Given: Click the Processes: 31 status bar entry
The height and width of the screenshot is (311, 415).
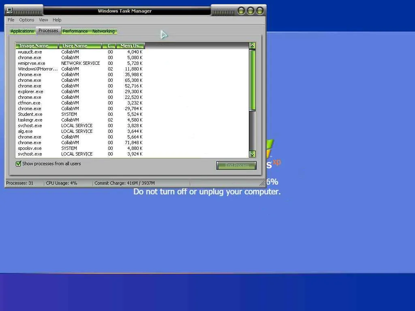Looking at the screenshot, I should coord(19,183).
